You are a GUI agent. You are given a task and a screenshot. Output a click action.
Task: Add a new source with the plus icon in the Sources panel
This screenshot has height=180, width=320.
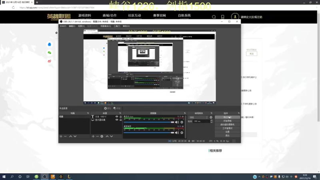[93, 136]
